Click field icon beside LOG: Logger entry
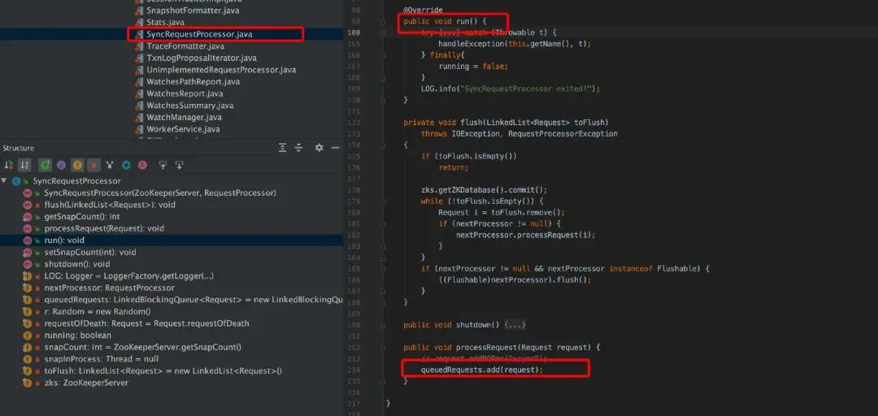Image resolution: width=878 pixels, height=416 pixels. (27, 276)
